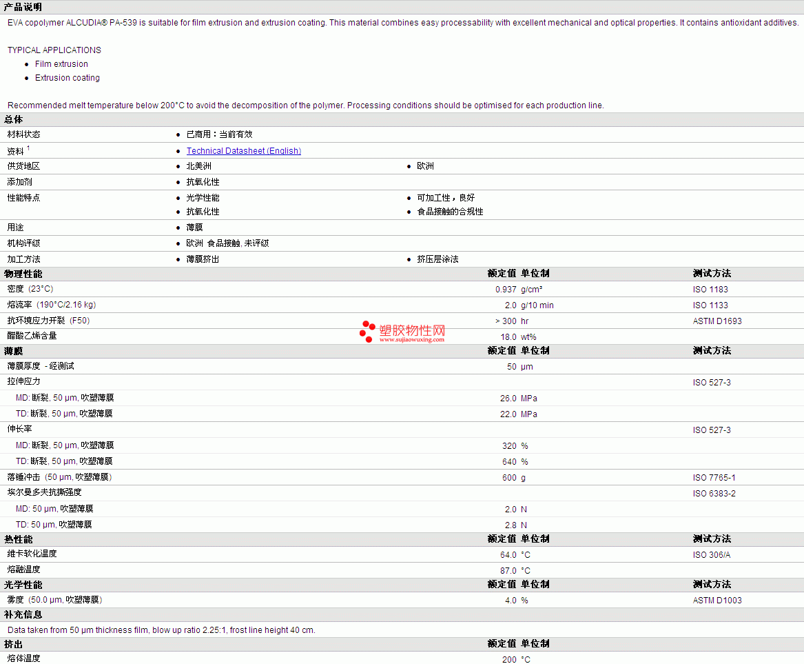Click the 2.8 N tear strength value
This screenshot has height=664, width=804.
tap(516, 526)
